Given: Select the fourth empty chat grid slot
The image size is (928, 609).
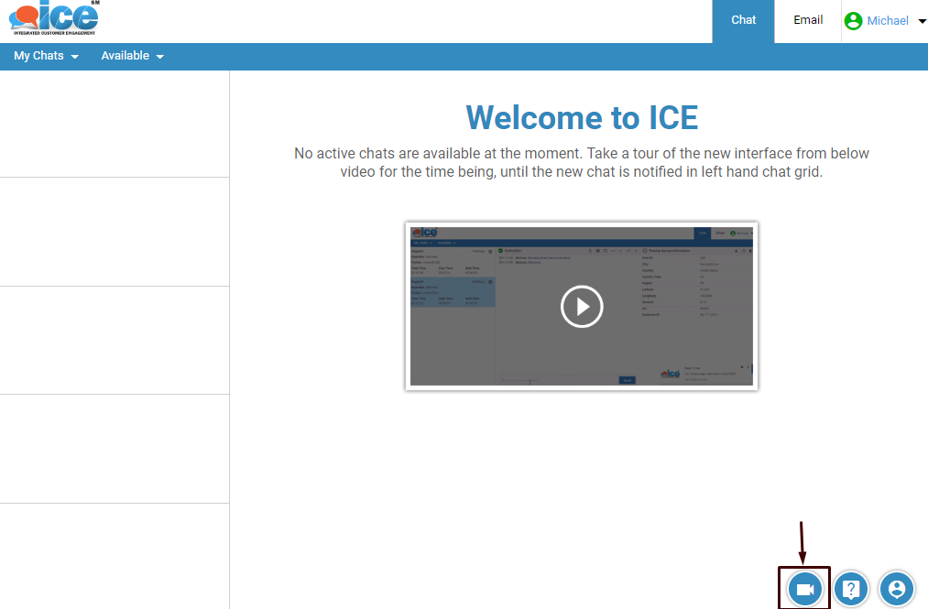Looking at the screenshot, I should click(x=114, y=449).
